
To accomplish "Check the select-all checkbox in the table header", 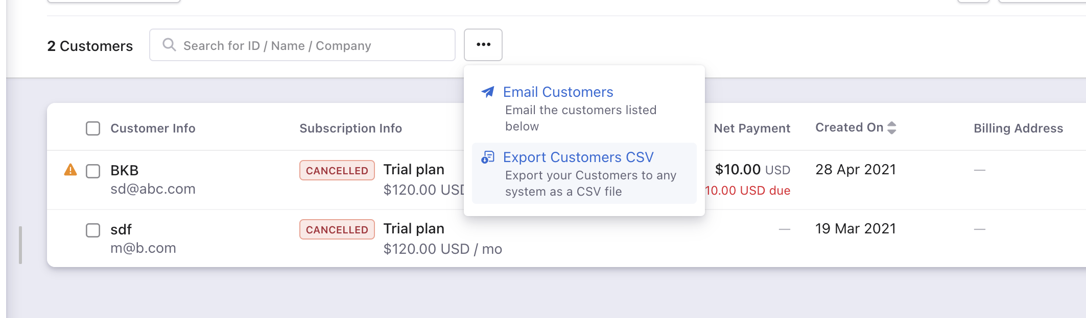I will [93, 128].
